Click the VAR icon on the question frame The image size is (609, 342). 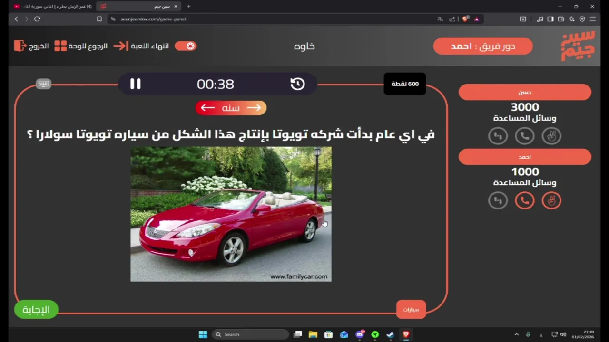(43, 84)
